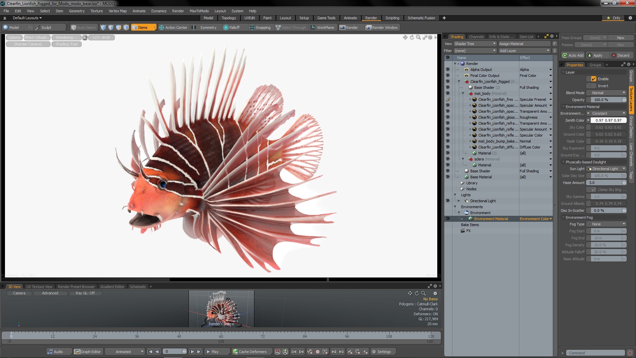Hide the Directional Light via eye icon

(x=448, y=201)
